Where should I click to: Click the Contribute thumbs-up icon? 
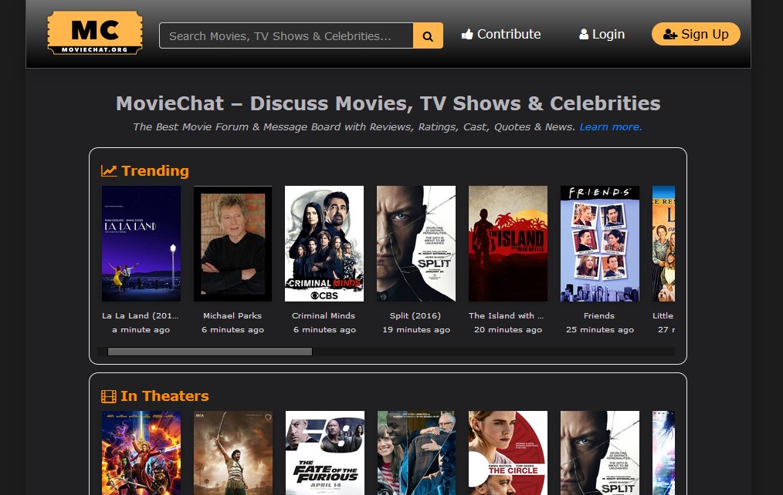click(467, 34)
